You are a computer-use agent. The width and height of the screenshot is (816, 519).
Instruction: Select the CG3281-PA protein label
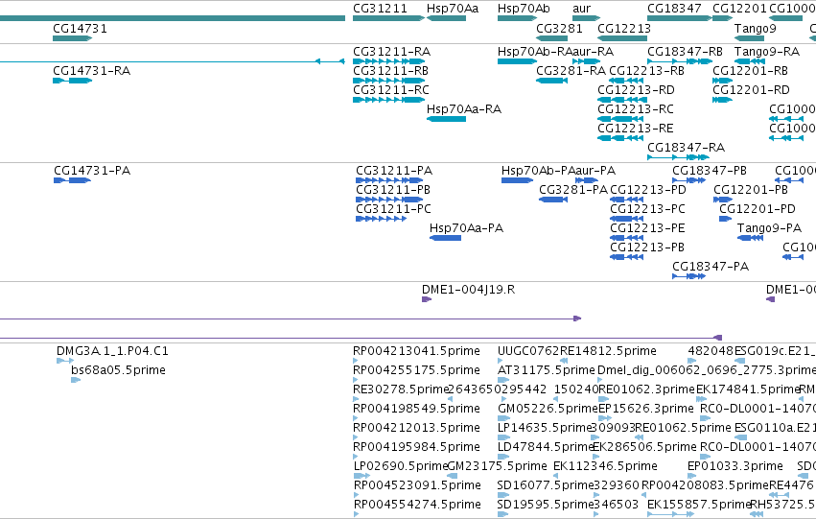pos(573,190)
